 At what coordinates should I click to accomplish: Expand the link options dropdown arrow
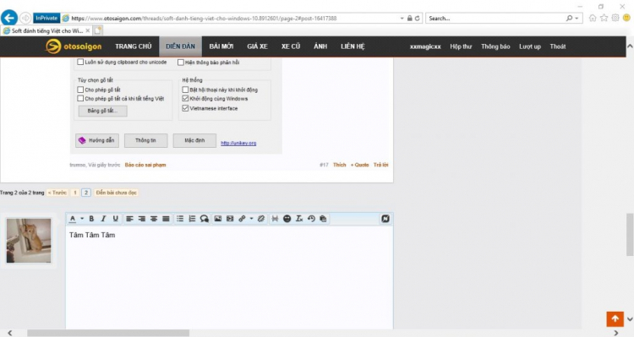(x=251, y=219)
